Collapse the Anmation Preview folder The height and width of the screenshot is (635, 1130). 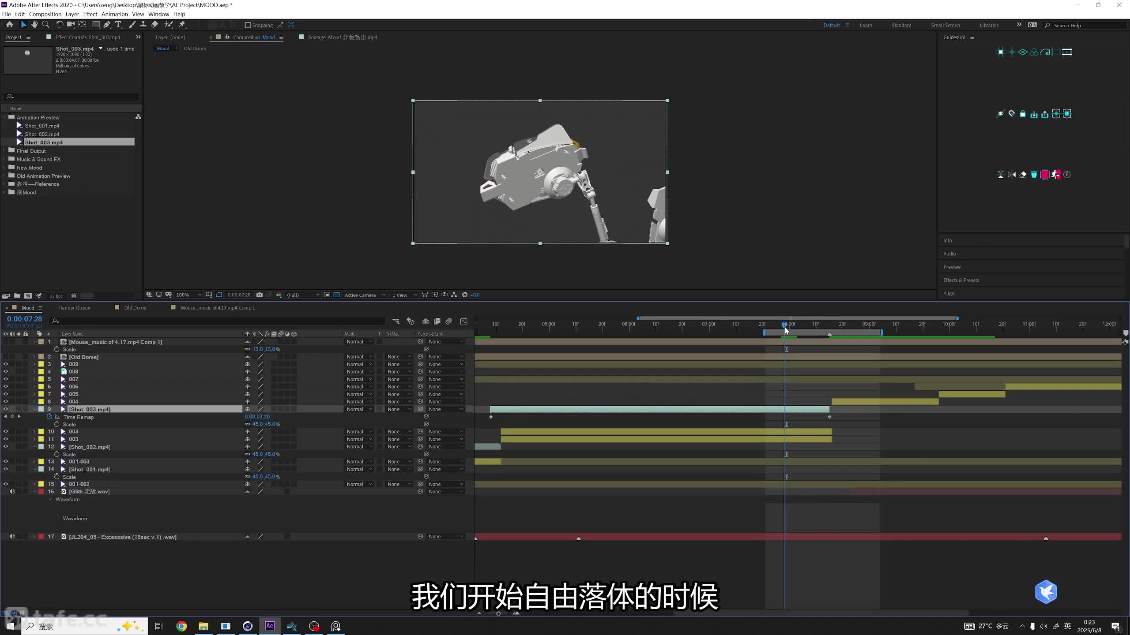(4, 117)
